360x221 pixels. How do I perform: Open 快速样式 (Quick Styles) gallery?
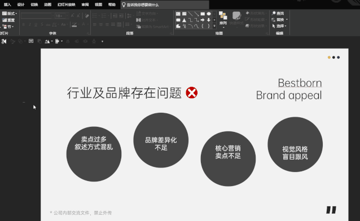[x=236, y=20]
